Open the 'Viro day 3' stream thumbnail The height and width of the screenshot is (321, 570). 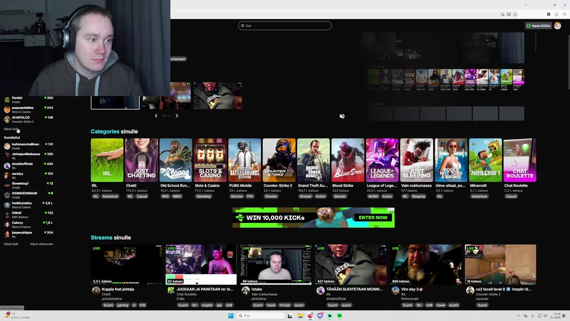coord(426,264)
